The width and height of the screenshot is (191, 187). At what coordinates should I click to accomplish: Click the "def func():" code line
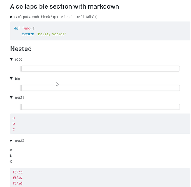coord(25,28)
